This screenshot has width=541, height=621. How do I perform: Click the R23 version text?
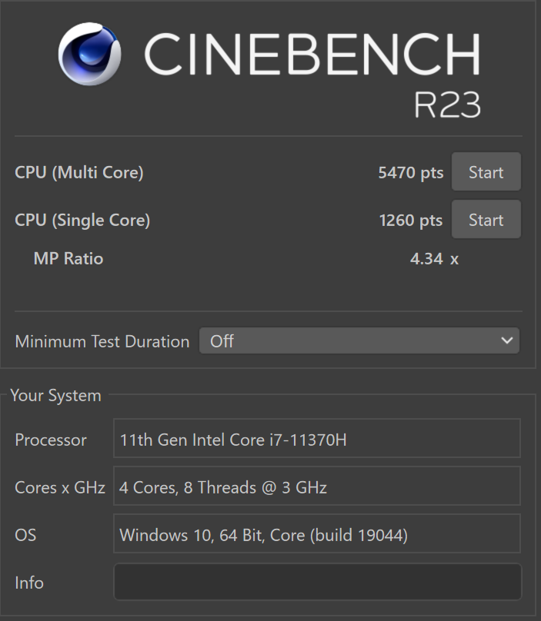click(x=447, y=105)
